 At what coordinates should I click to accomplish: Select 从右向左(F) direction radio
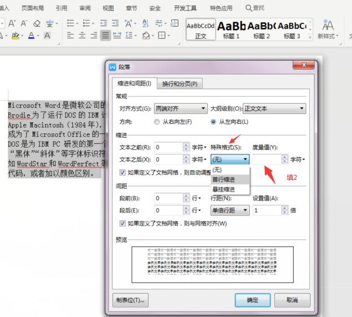point(157,122)
